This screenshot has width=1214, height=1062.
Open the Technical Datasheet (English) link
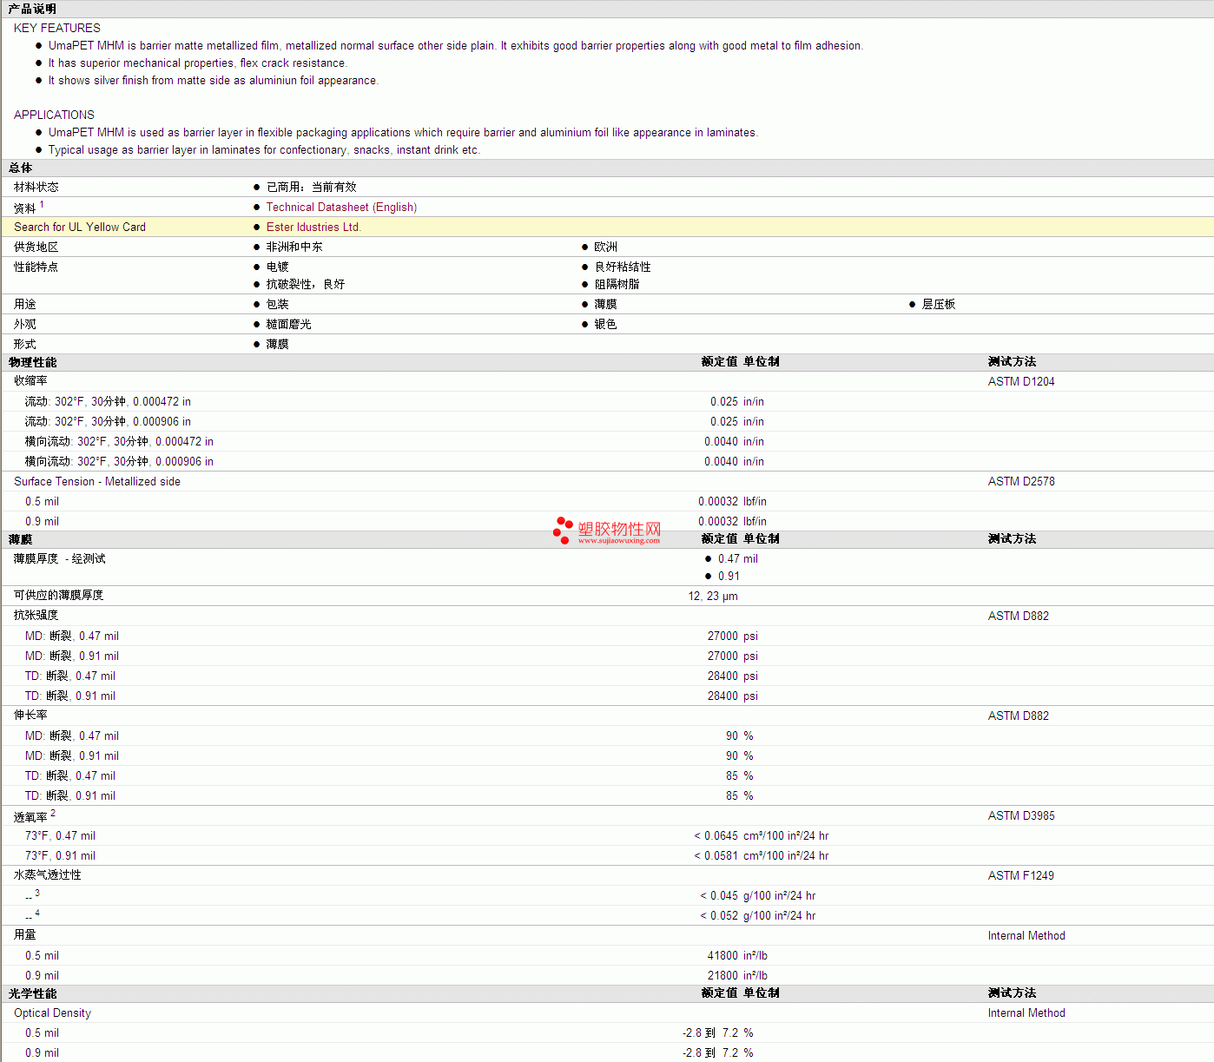pyautogui.click(x=341, y=208)
